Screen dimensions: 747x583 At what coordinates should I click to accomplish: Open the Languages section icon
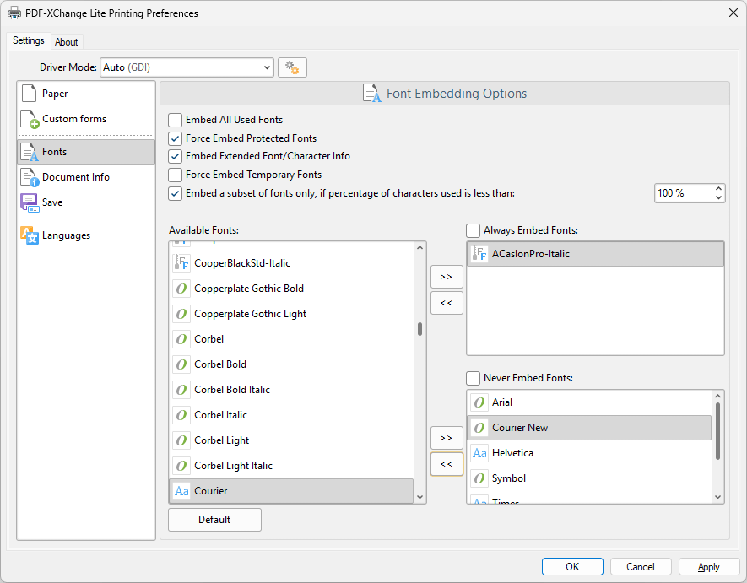(x=30, y=235)
